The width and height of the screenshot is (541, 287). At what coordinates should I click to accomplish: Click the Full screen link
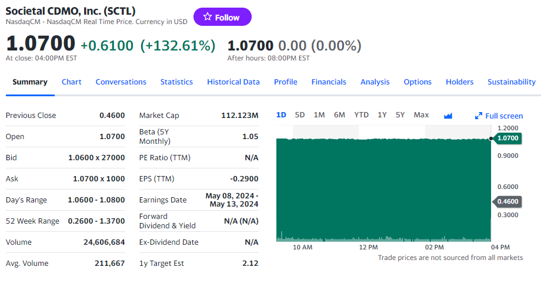(504, 116)
